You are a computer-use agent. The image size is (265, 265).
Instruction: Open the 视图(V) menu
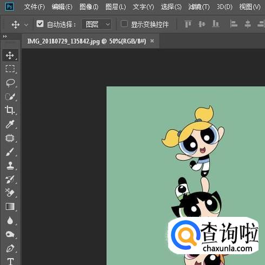click(250, 7)
